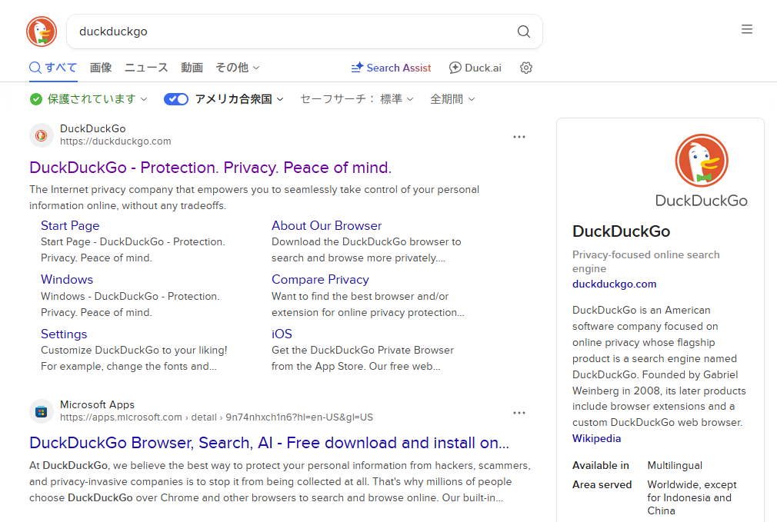Click the Microsoft Apps favicon
This screenshot has height=522, width=777.
coord(42,411)
